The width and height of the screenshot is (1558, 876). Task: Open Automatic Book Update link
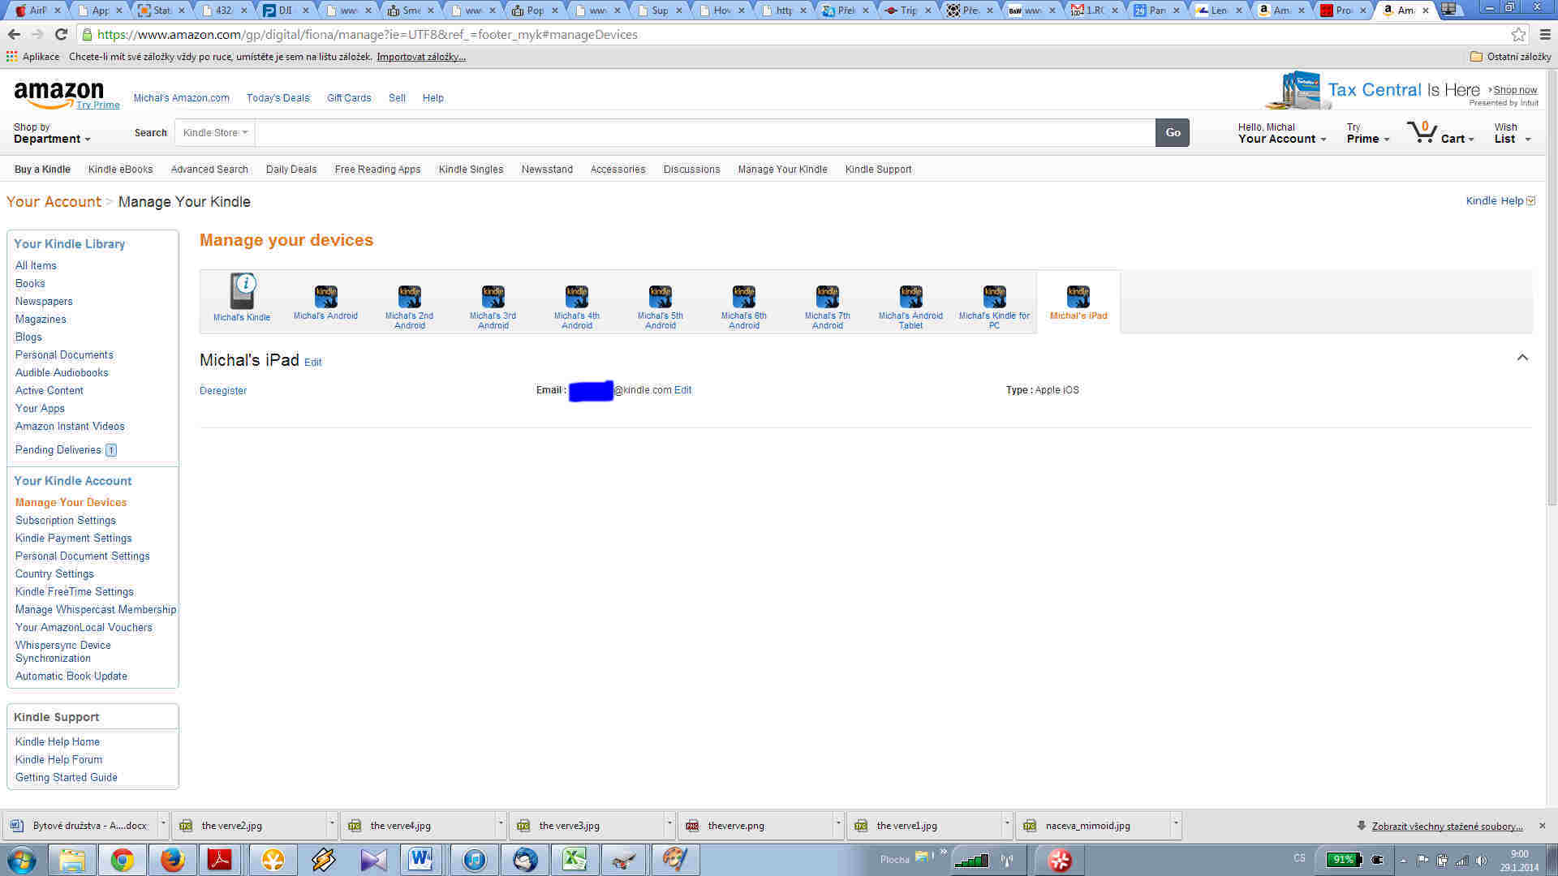71,676
